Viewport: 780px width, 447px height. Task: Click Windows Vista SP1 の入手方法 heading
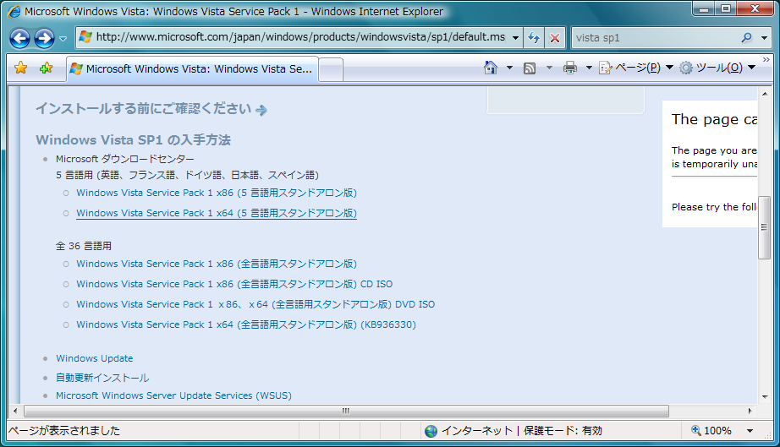pos(134,140)
